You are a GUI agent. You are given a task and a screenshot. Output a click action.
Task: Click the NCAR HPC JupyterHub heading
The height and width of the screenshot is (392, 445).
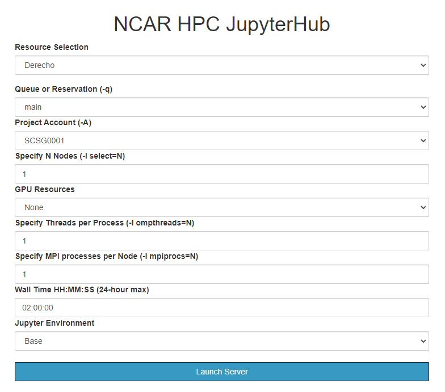(222, 24)
